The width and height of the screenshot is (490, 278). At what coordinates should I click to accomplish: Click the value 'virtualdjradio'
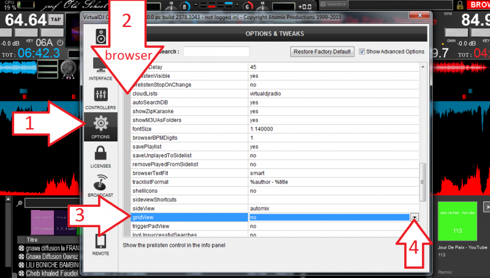coord(265,94)
